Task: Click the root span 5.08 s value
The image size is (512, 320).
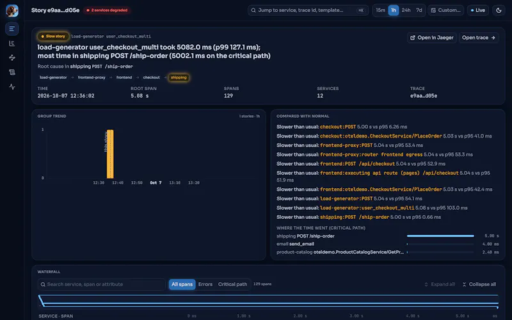Action: point(140,95)
